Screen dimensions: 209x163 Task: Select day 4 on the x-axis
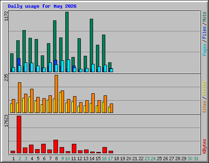click(32, 159)
